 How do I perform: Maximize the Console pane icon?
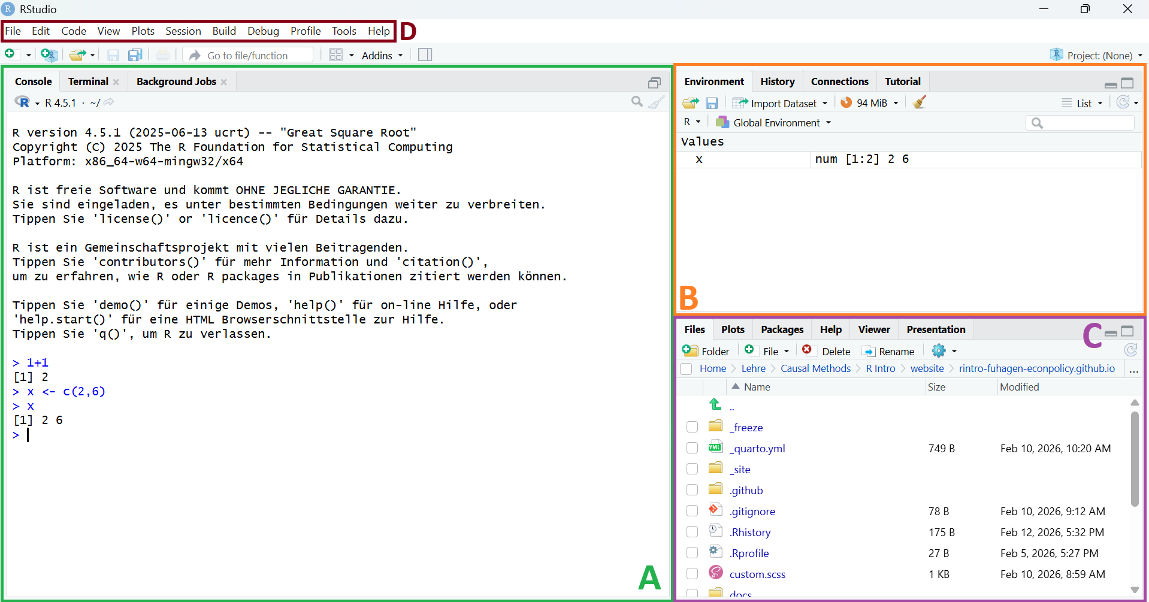(654, 82)
